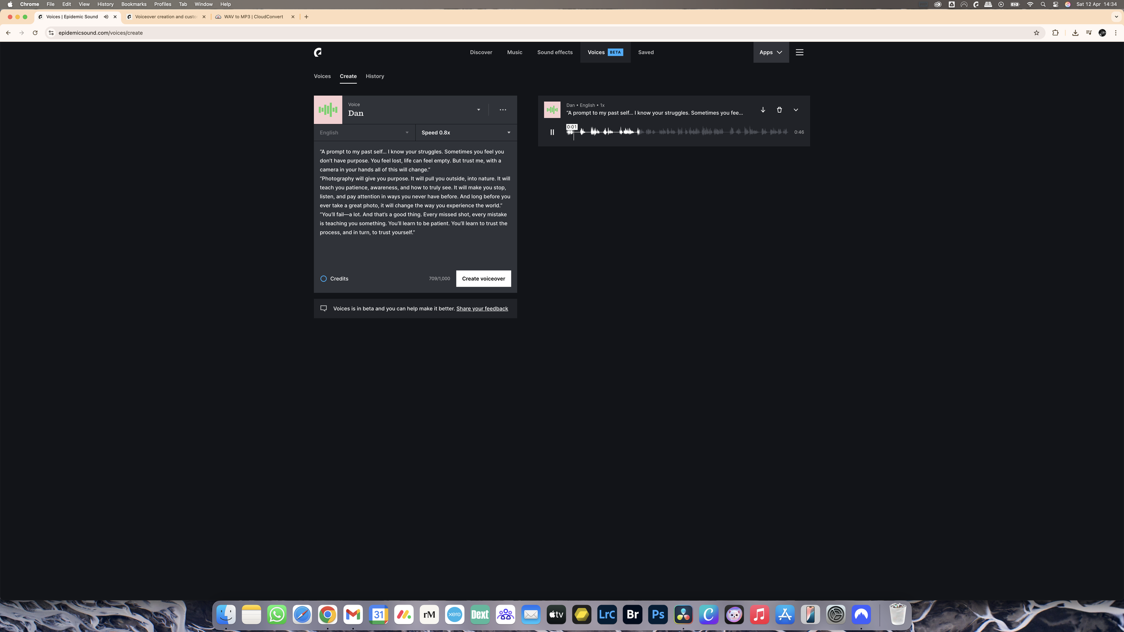Click the Epidemic Sound logo
Viewport: 1124px width, 632px height.
coord(318,53)
